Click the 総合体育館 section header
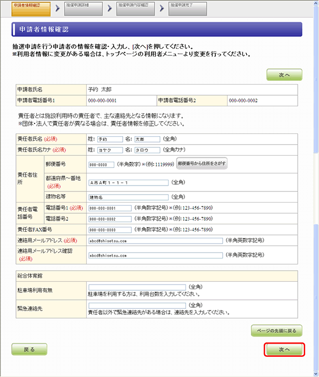319x377 pixels. point(157,276)
